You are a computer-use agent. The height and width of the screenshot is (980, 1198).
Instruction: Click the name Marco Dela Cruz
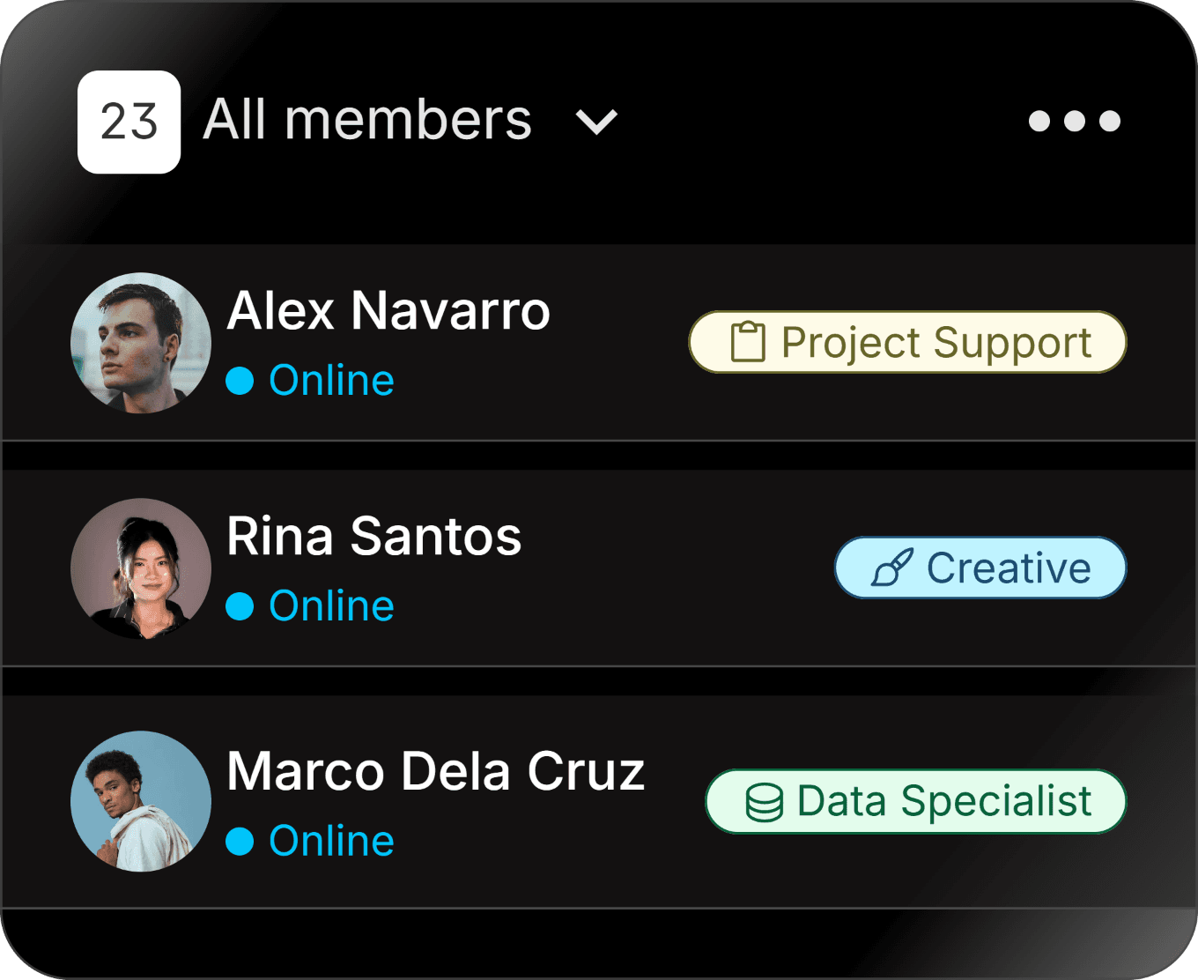[436, 772]
